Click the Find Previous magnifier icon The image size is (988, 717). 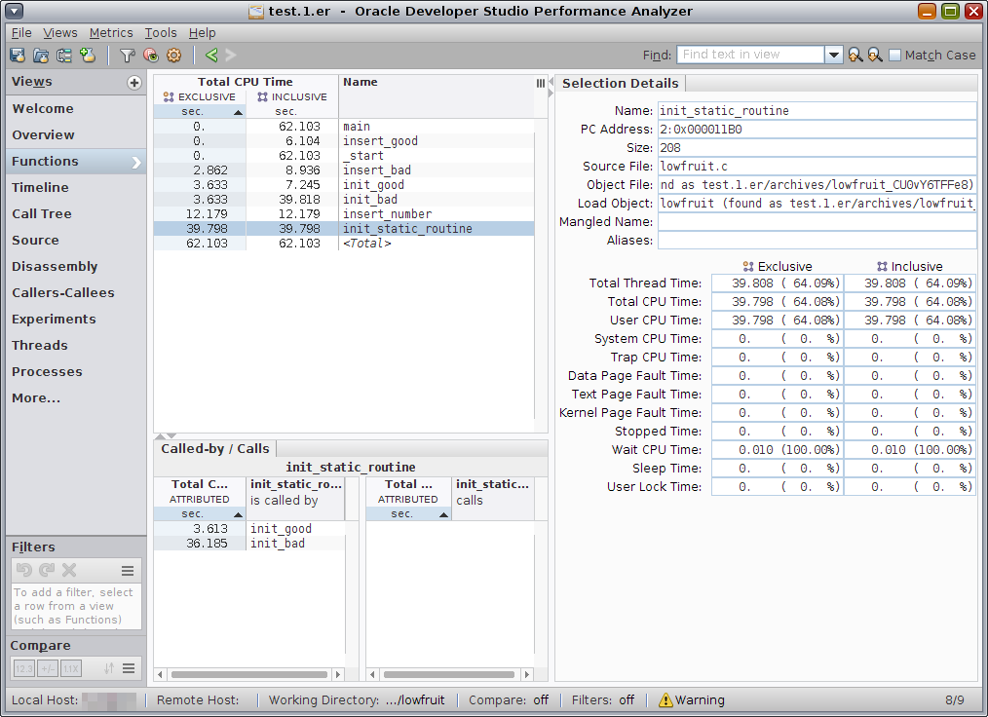(855, 56)
